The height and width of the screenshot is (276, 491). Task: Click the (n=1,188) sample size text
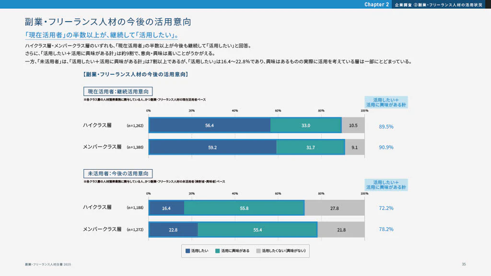tap(135, 207)
